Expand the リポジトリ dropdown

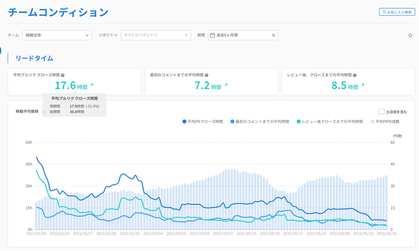[156, 35]
